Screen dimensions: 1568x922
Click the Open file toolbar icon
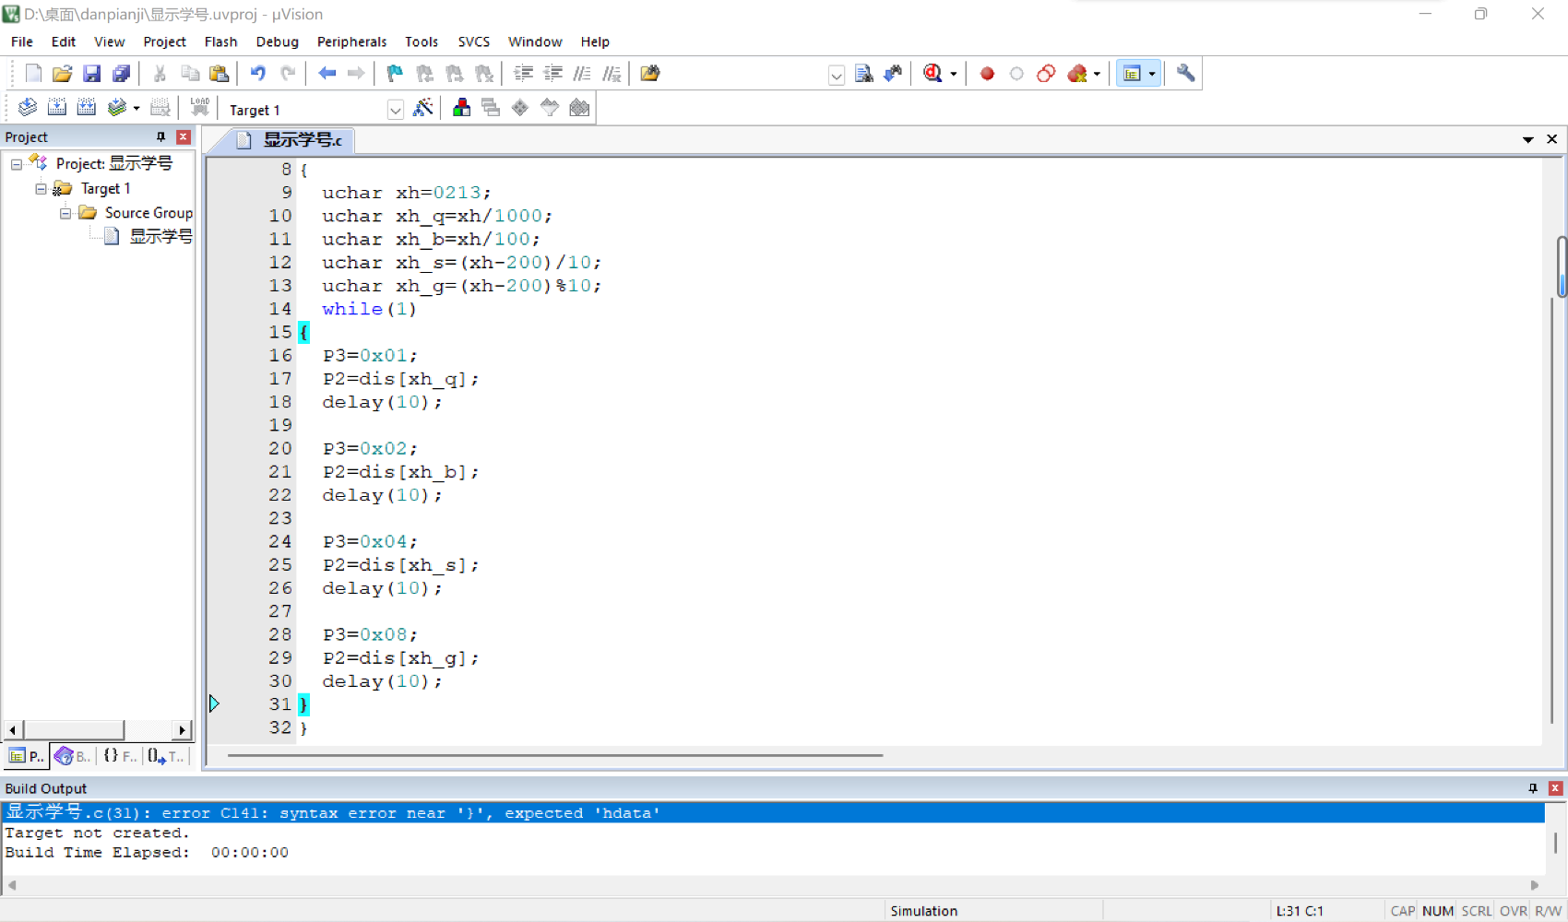(x=62, y=74)
